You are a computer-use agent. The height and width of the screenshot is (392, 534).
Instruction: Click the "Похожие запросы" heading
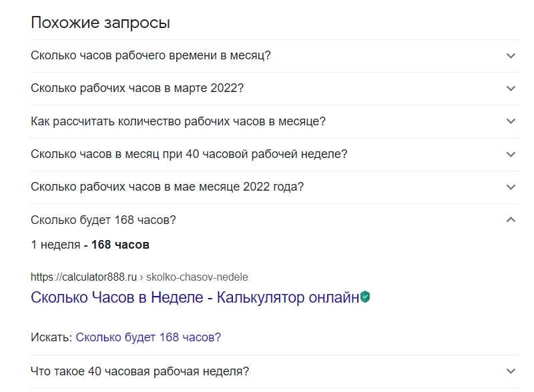(x=99, y=22)
